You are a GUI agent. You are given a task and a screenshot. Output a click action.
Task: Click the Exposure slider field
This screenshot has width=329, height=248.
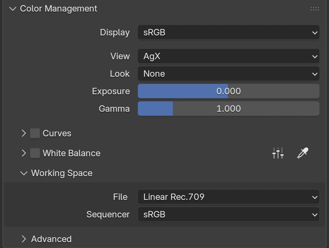228,91
